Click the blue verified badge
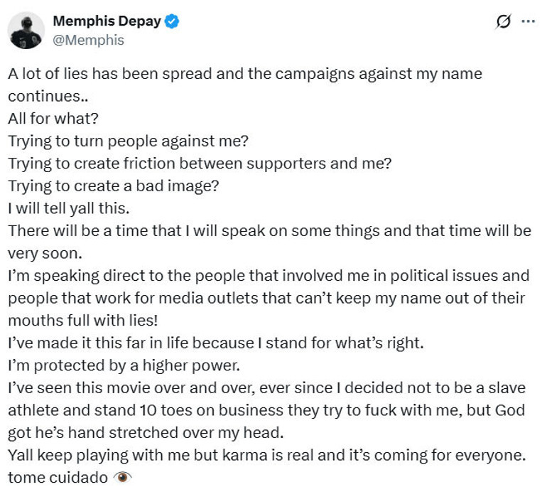 point(172,22)
